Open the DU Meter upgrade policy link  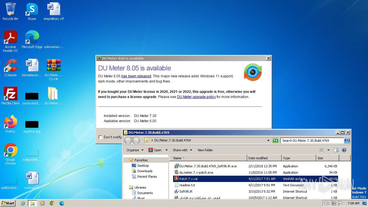(x=196, y=97)
